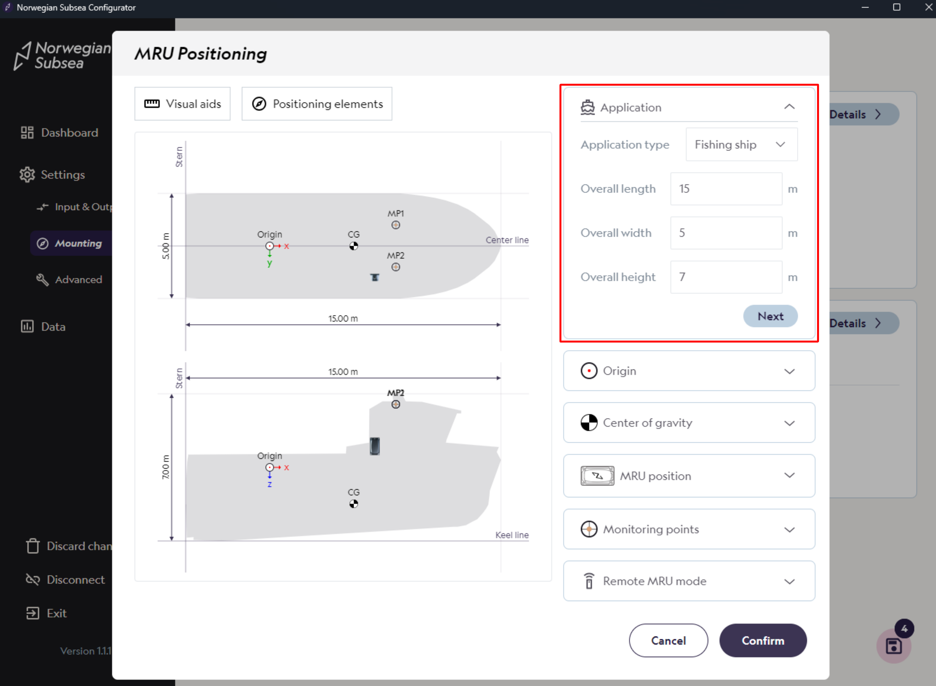Image resolution: width=936 pixels, height=686 pixels.
Task: Click the Application ship icon
Action: [587, 108]
